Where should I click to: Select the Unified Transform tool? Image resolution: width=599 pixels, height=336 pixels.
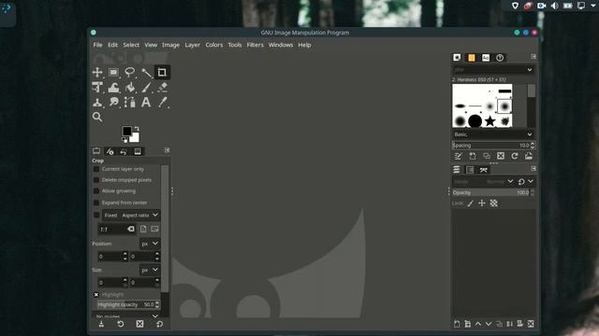tap(97, 88)
